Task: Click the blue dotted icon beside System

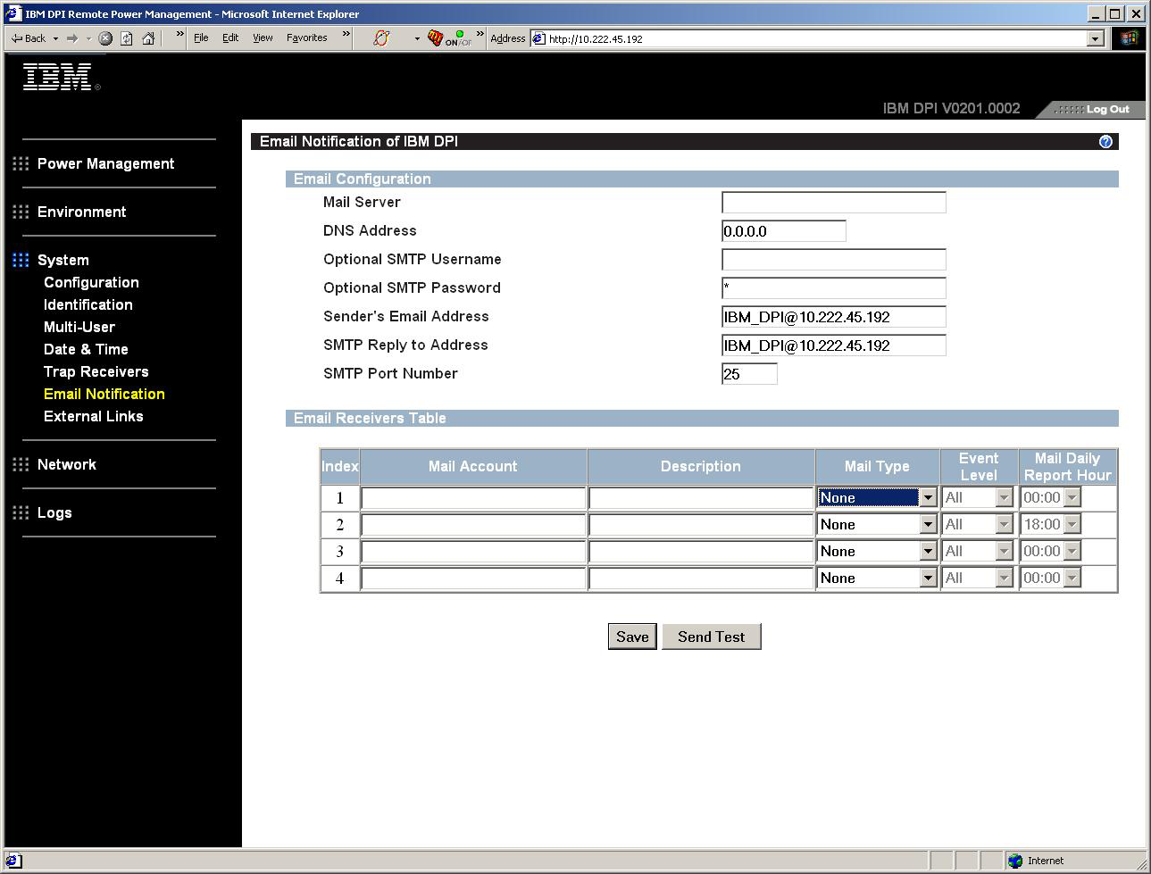Action: 21,260
